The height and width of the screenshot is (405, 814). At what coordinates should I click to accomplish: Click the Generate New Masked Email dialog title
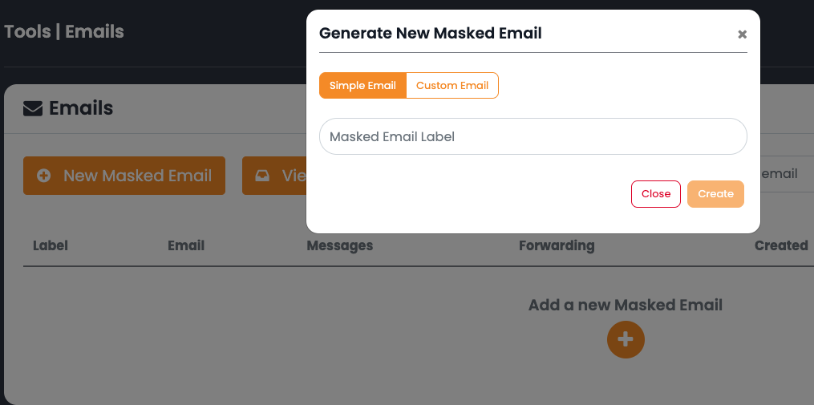tap(431, 33)
